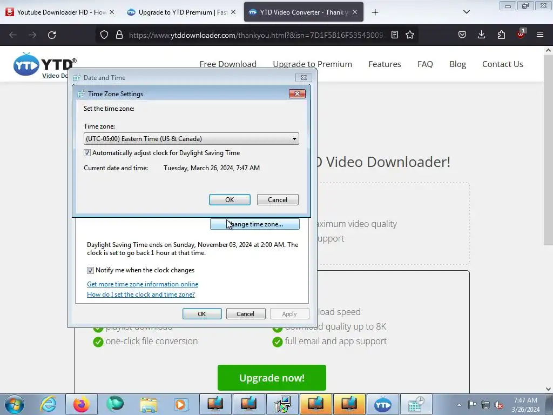The width and height of the screenshot is (553, 415).
Task: Open the Firefox hamburger menu
Action: [540, 35]
